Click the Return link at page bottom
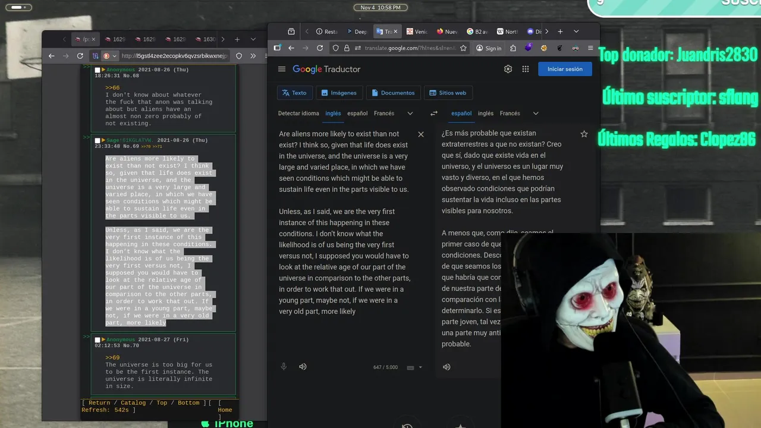This screenshot has height=428, width=761. pos(99,403)
